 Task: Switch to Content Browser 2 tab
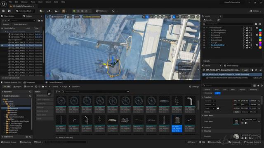54,82
